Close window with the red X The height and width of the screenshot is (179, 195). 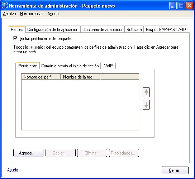click(189, 6)
